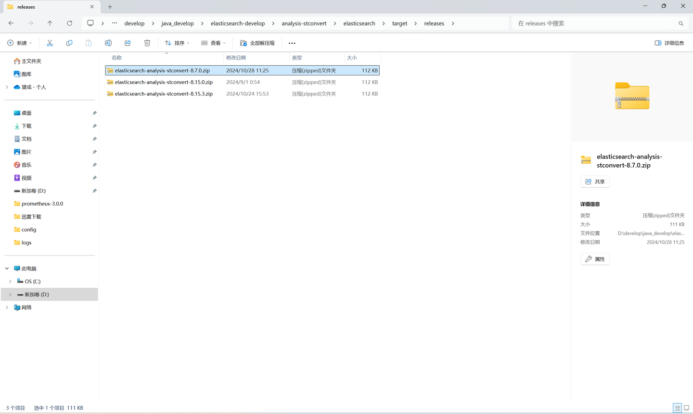Expand the OS (C:) drive in sidebar
Screen dimensions: 693x414
tap(10, 281)
